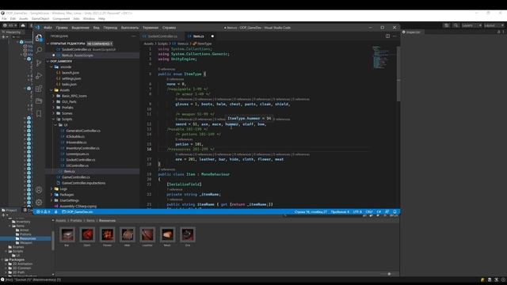Click the OOP_GameDev.sln status bar item
The width and height of the screenshot is (507, 285).
(x=78, y=212)
